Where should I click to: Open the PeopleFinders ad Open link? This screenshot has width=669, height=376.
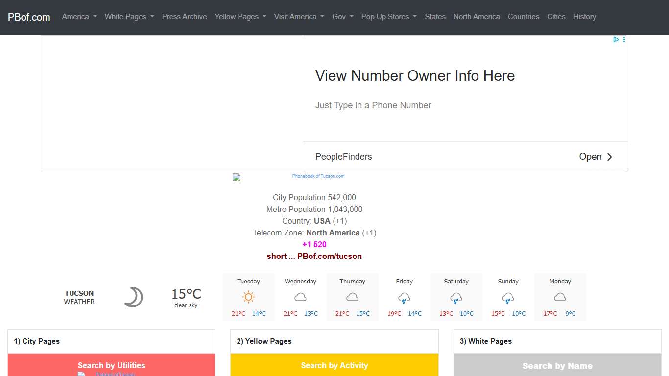(x=596, y=157)
